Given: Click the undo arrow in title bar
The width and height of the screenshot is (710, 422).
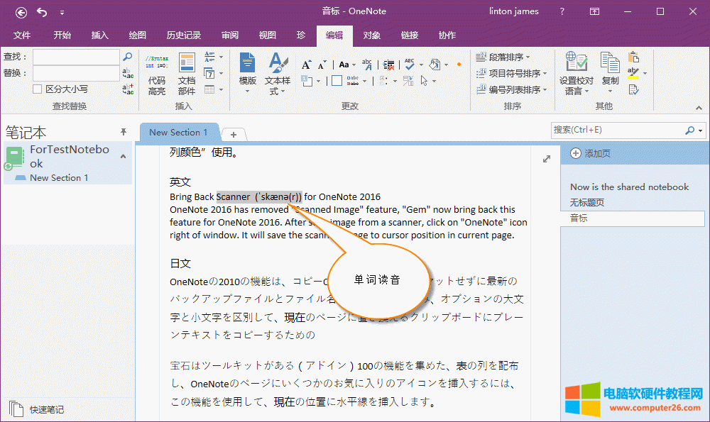Looking at the screenshot, I should click(x=42, y=12).
